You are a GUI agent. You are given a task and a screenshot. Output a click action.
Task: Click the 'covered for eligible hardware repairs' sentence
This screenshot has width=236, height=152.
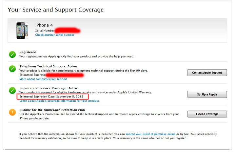coord(86,92)
